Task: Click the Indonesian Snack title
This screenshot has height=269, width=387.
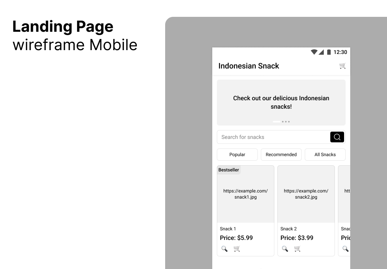Action: [x=249, y=66]
